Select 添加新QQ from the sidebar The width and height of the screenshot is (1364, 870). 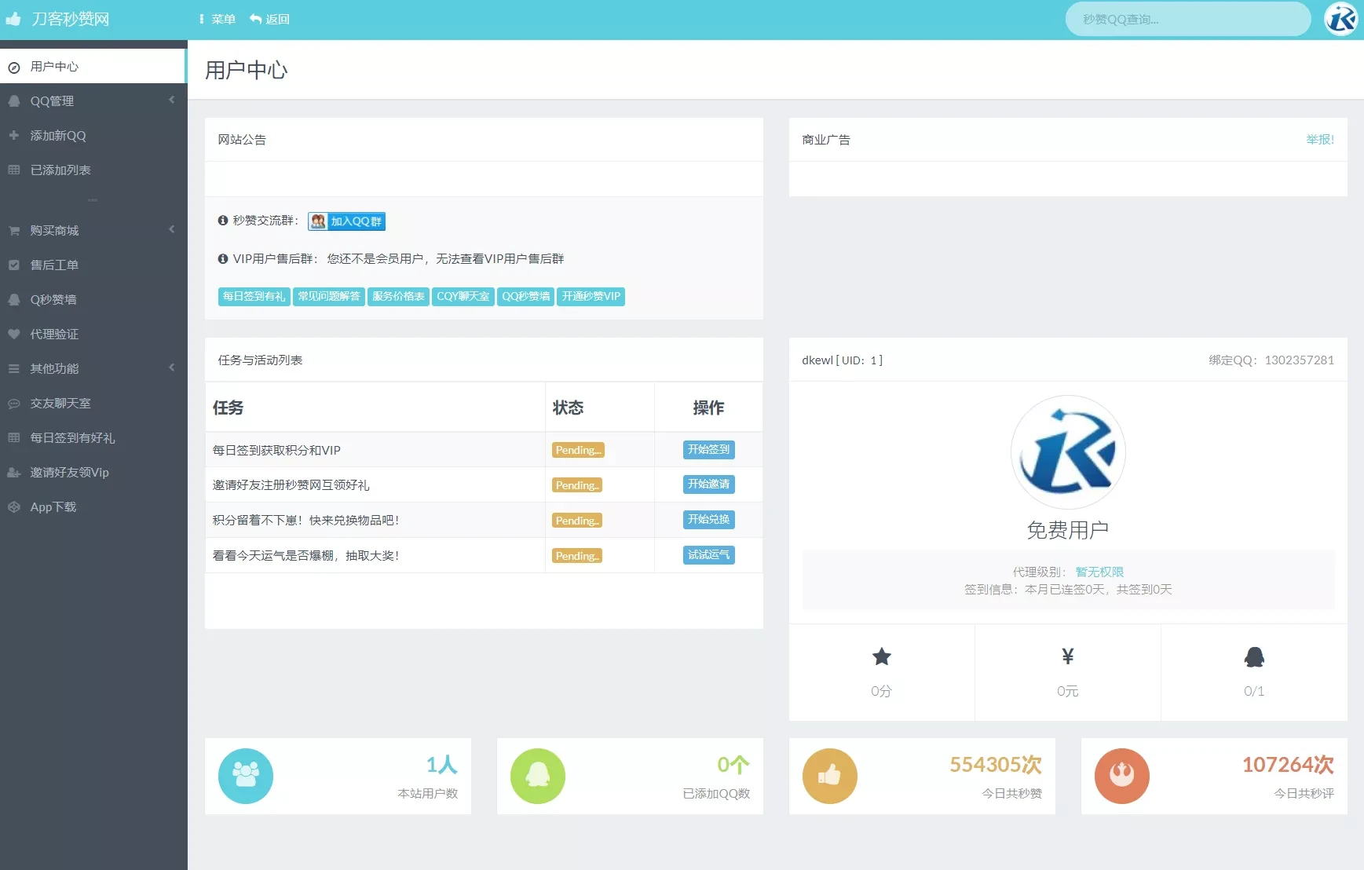[93, 135]
